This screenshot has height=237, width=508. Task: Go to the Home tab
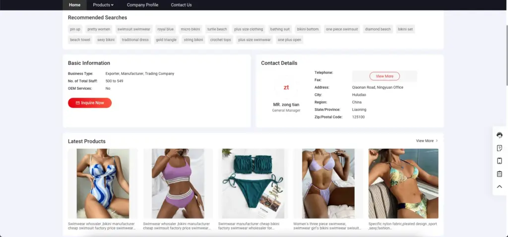coord(74,5)
